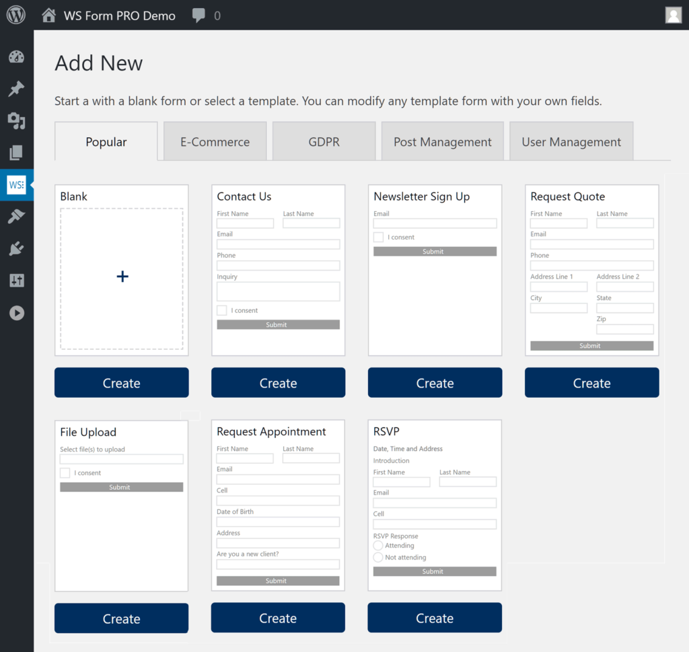The width and height of the screenshot is (689, 652).
Task: Select the Plugins plug icon
Action: [16, 248]
